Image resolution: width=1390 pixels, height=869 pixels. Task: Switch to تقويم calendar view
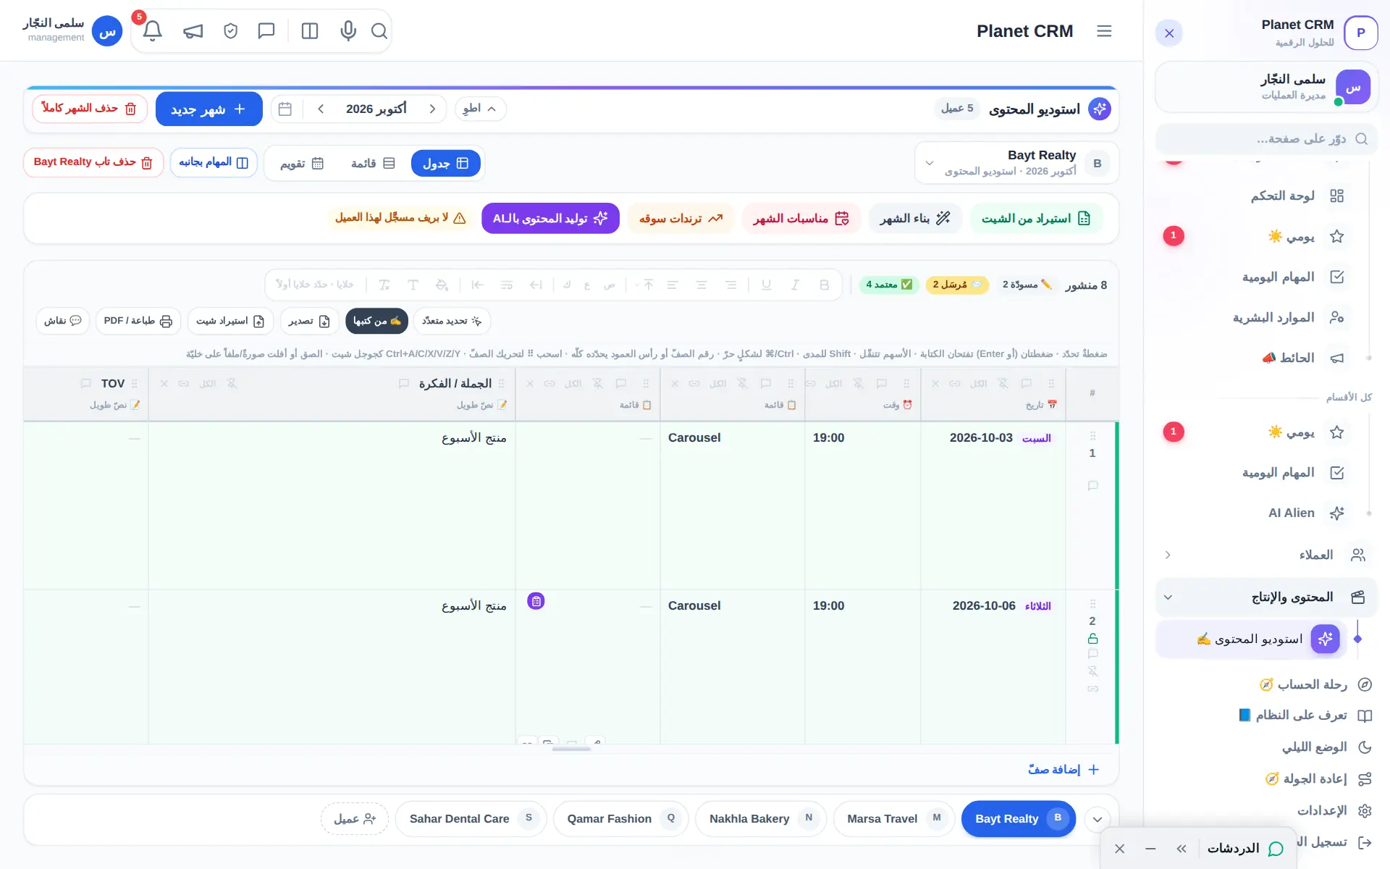coord(302,164)
